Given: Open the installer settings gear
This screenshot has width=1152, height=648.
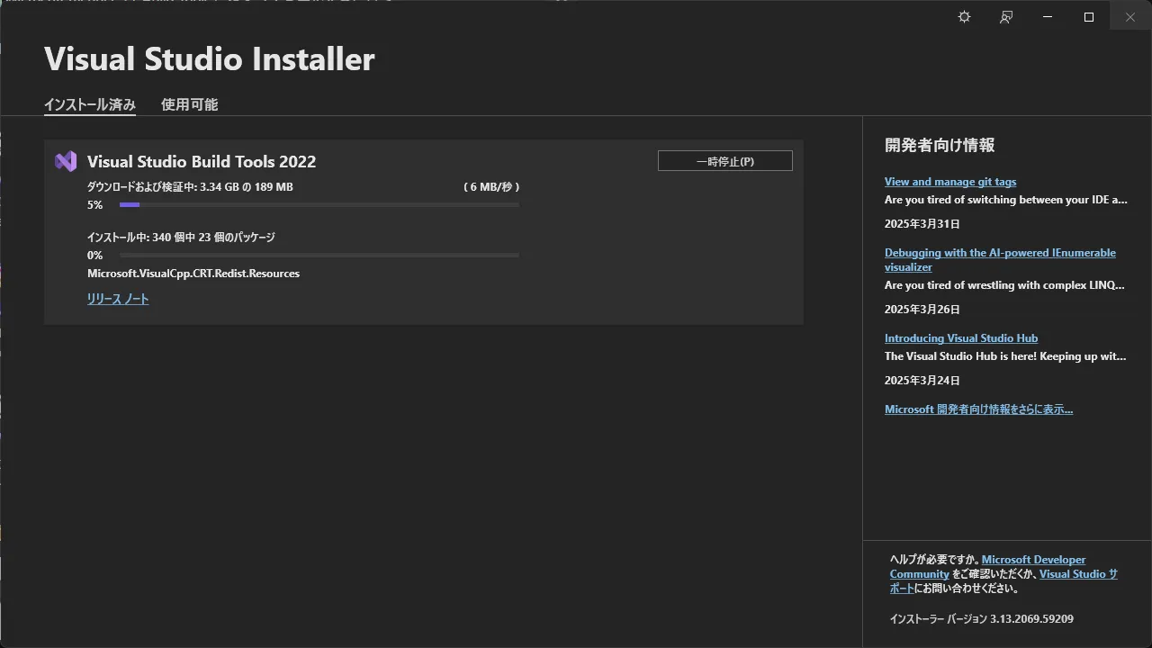Looking at the screenshot, I should [x=964, y=17].
